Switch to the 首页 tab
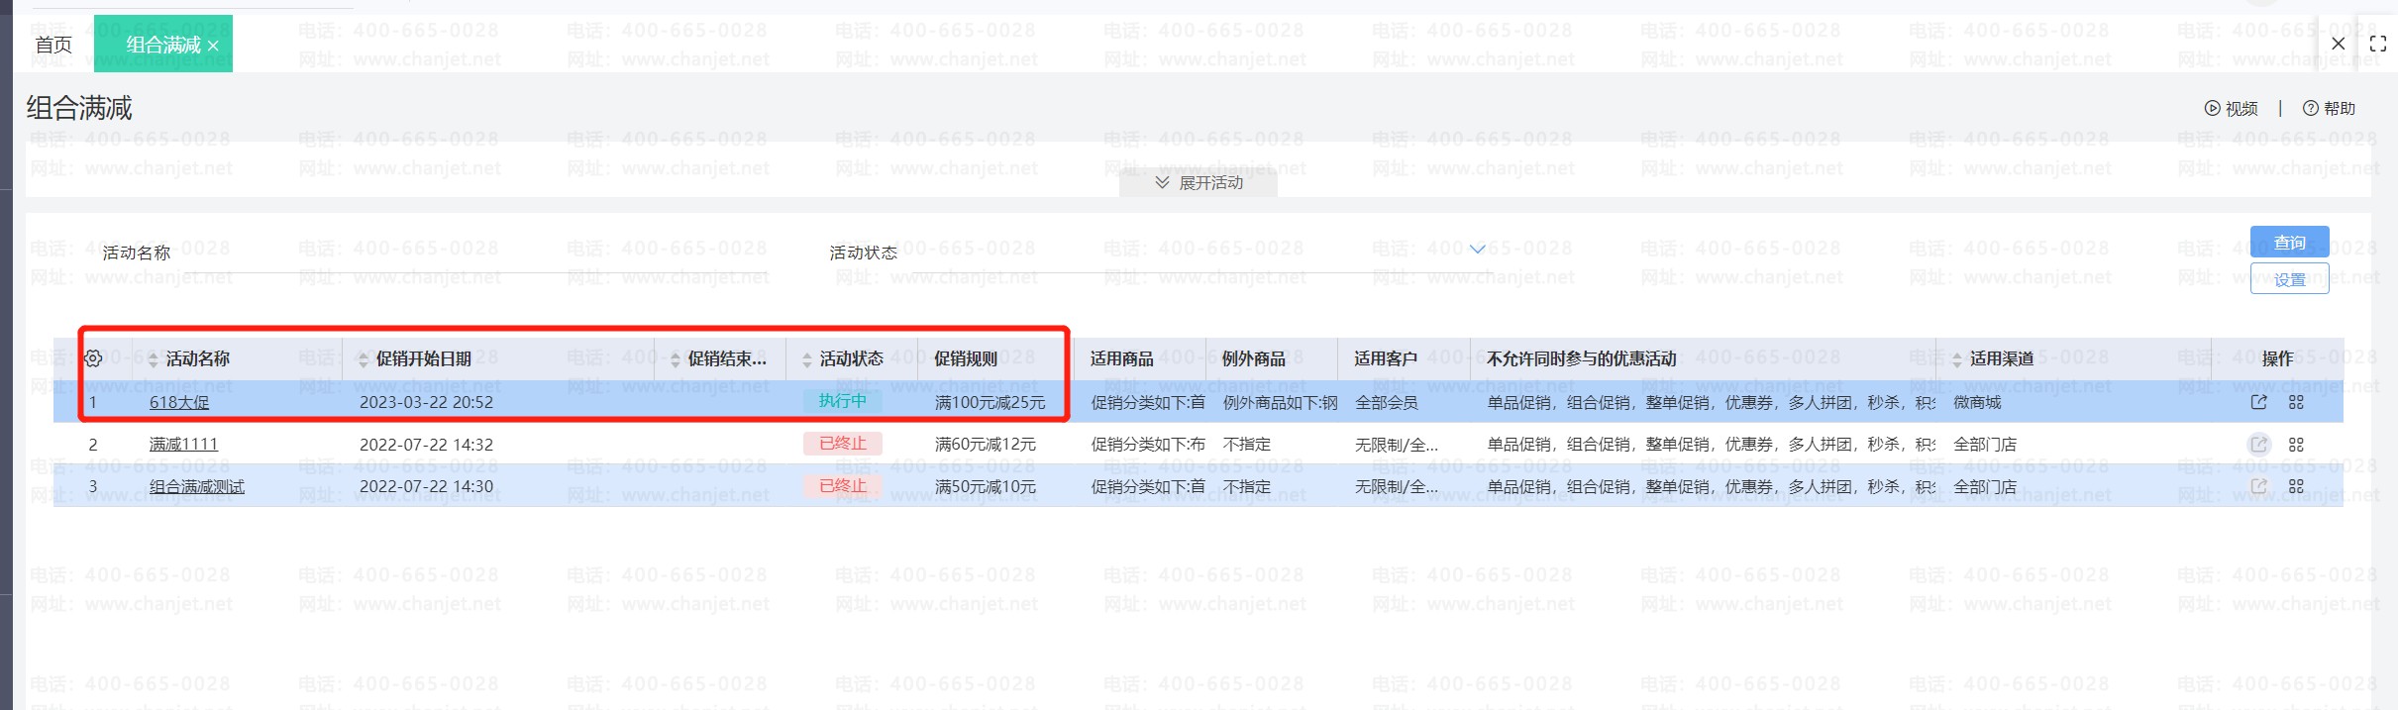The width and height of the screenshot is (2398, 710). click(53, 45)
